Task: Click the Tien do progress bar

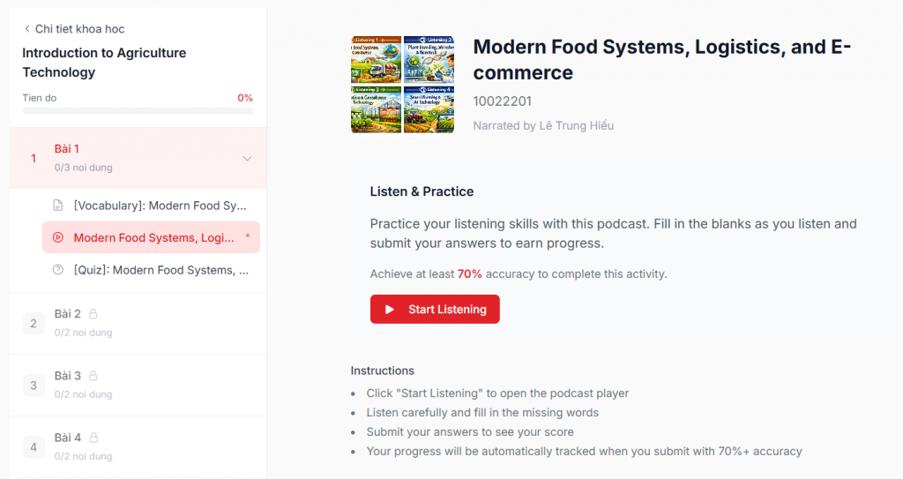Action: point(138,111)
